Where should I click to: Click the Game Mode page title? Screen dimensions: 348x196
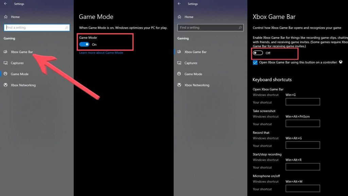tap(96, 17)
